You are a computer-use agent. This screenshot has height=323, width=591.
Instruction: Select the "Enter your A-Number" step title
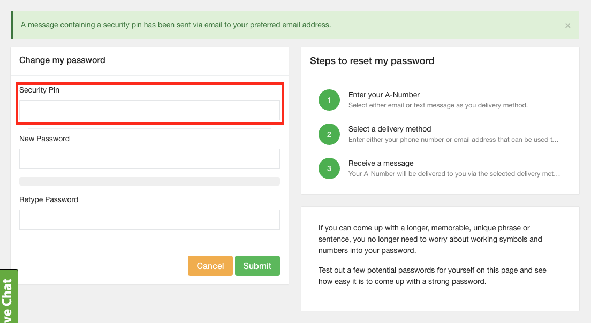(384, 95)
